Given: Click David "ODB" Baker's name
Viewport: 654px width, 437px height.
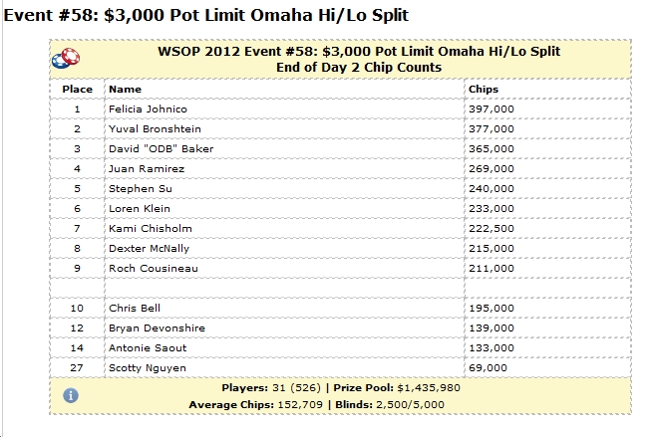Looking at the screenshot, I should click(161, 149).
